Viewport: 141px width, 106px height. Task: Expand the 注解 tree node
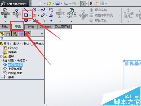click(1, 57)
